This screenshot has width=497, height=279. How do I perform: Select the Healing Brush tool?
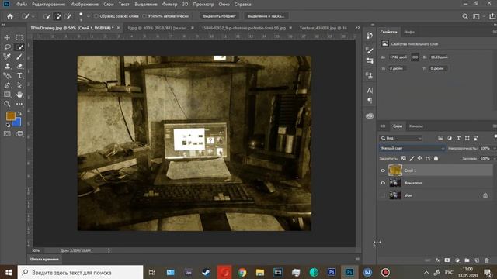[7, 57]
